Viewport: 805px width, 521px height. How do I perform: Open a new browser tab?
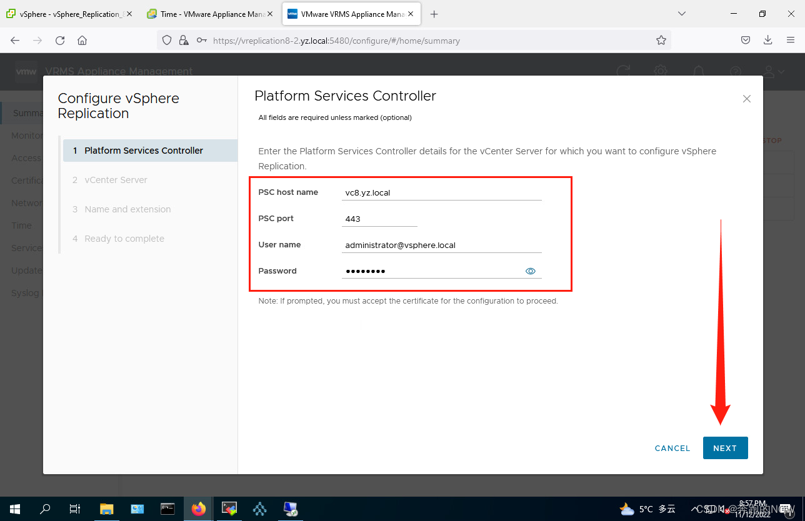(434, 14)
